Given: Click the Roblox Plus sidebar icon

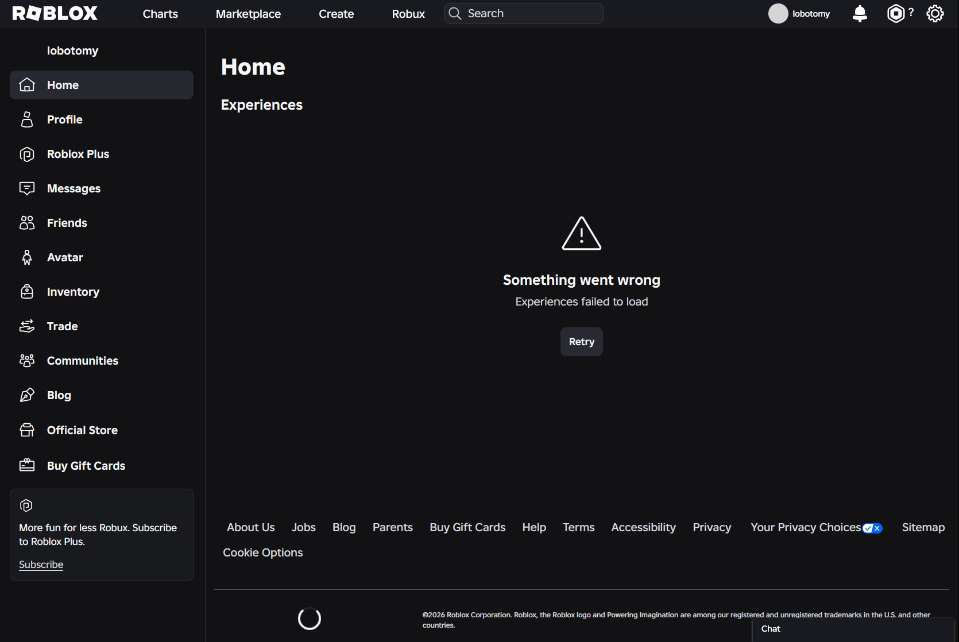Looking at the screenshot, I should 27,154.
